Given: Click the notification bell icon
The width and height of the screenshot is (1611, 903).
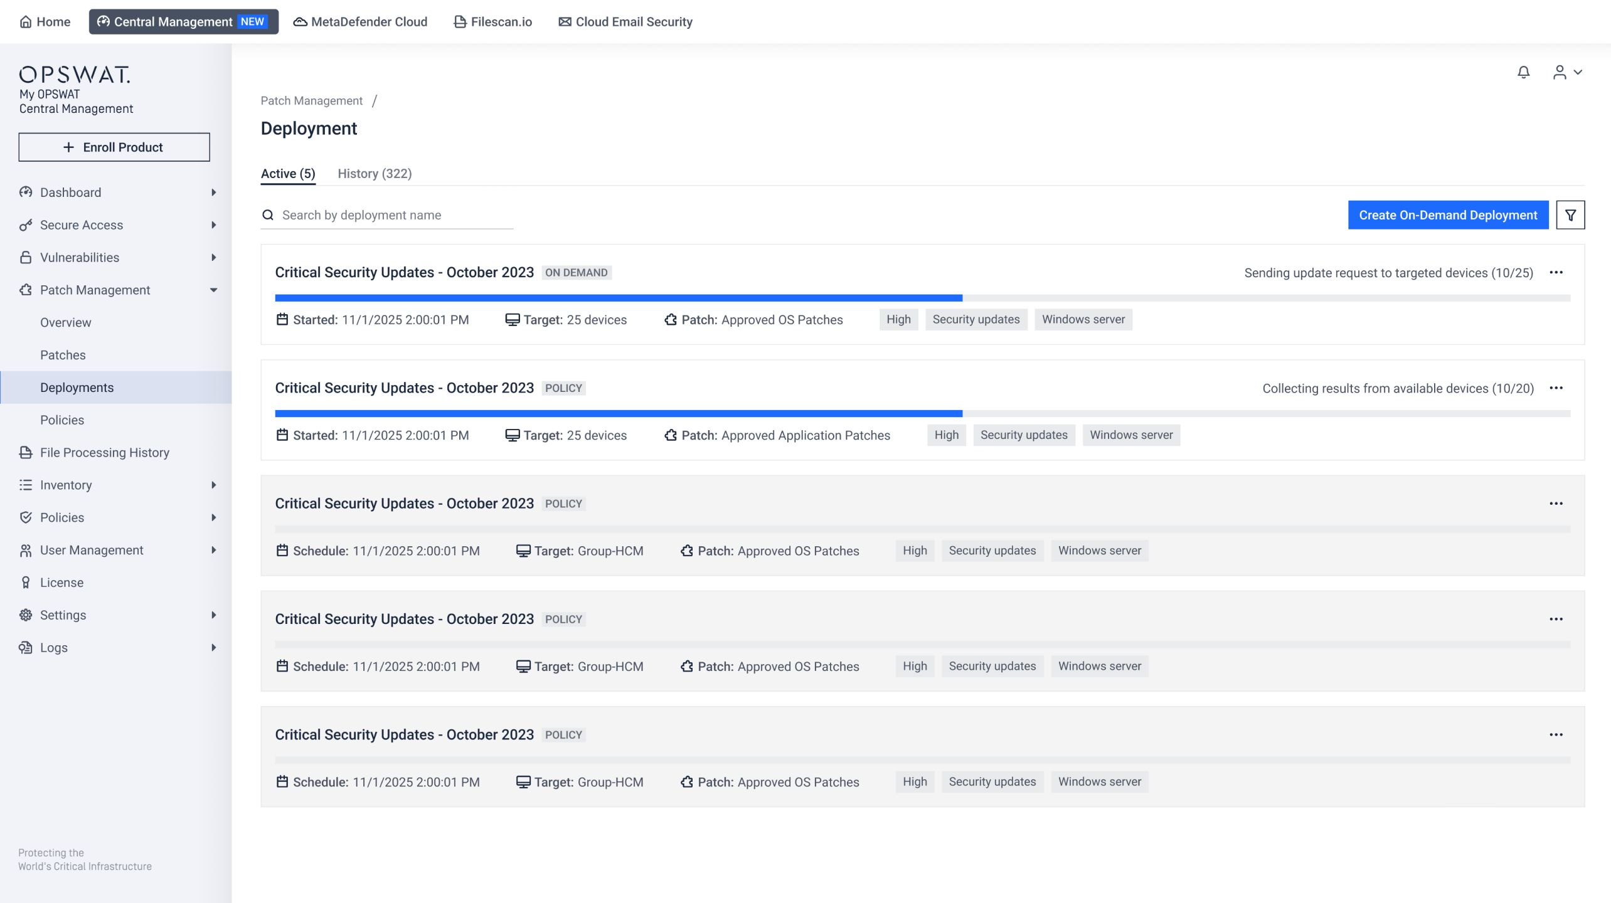Looking at the screenshot, I should pyautogui.click(x=1523, y=73).
